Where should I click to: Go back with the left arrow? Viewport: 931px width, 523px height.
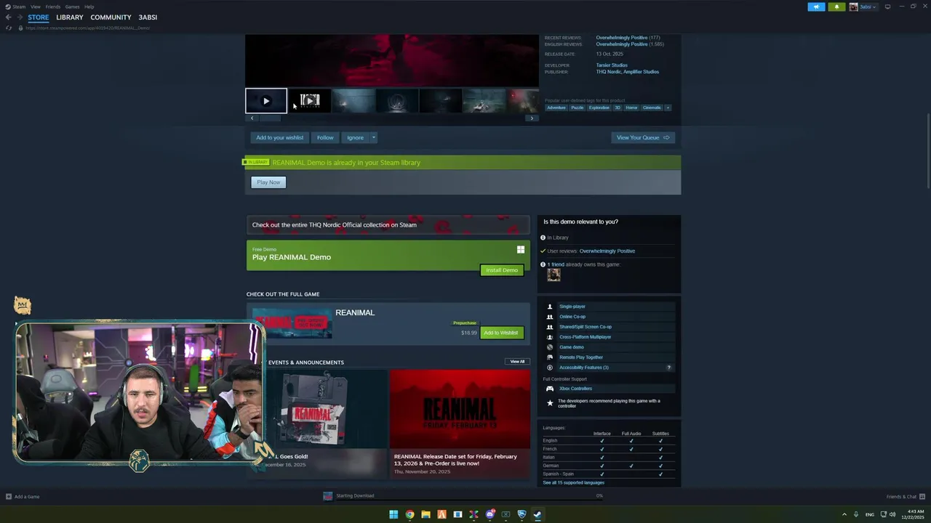click(x=8, y=17)
